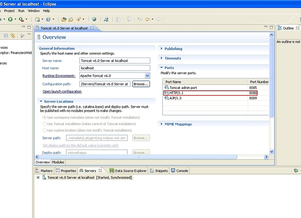
Task: Click editor horizontal scrollbar right arrow
Action: (266, 157)
